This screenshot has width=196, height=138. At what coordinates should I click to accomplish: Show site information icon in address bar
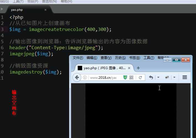click(85, 77)
